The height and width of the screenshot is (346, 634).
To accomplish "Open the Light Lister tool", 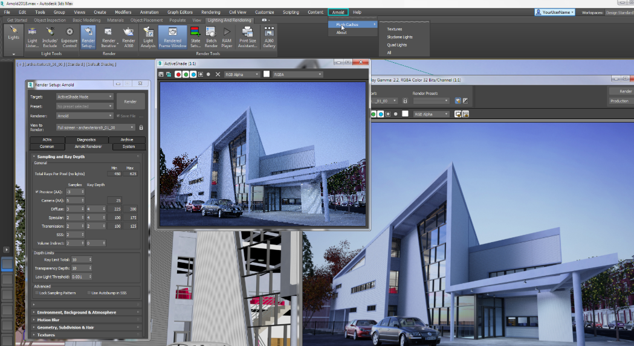I will click(32, 37).
